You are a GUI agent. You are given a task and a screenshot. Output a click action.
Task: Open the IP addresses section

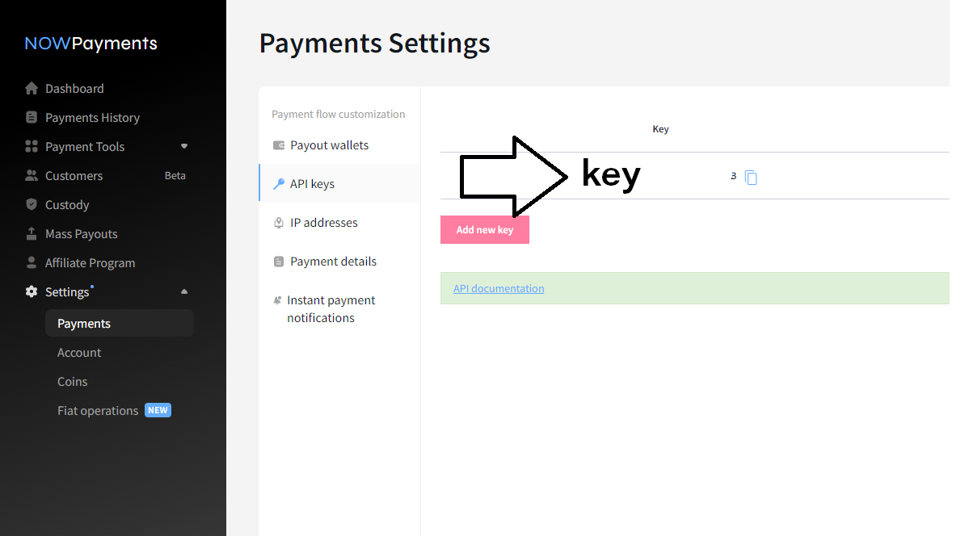(x=323, y=223)
